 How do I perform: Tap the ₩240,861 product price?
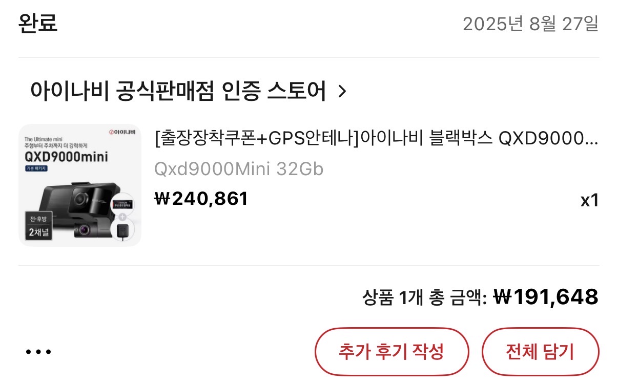(x=201, y=199)
